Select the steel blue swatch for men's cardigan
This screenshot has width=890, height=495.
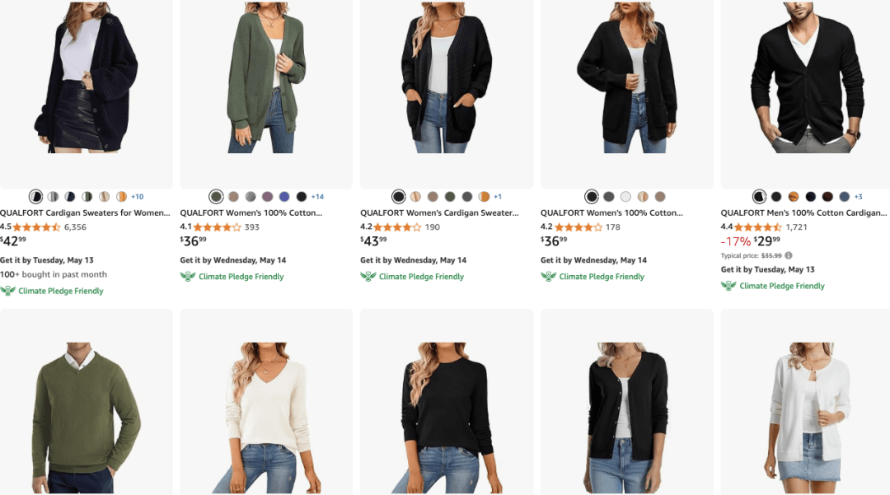click(x=845, y=197)
